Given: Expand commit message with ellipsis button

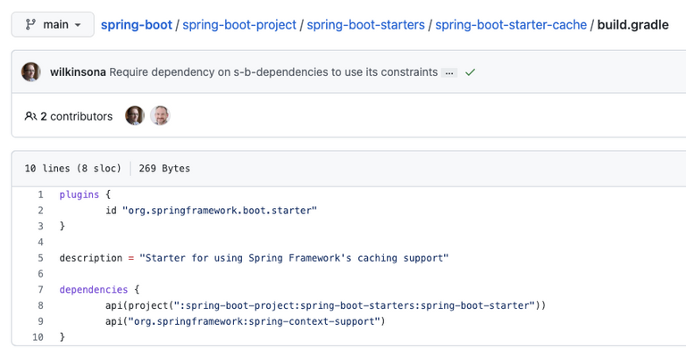Looking at the screenshot, I should pos(449,73).
